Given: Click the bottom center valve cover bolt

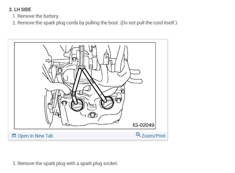Looking at the screenshot, I should (x=92, y=114).
